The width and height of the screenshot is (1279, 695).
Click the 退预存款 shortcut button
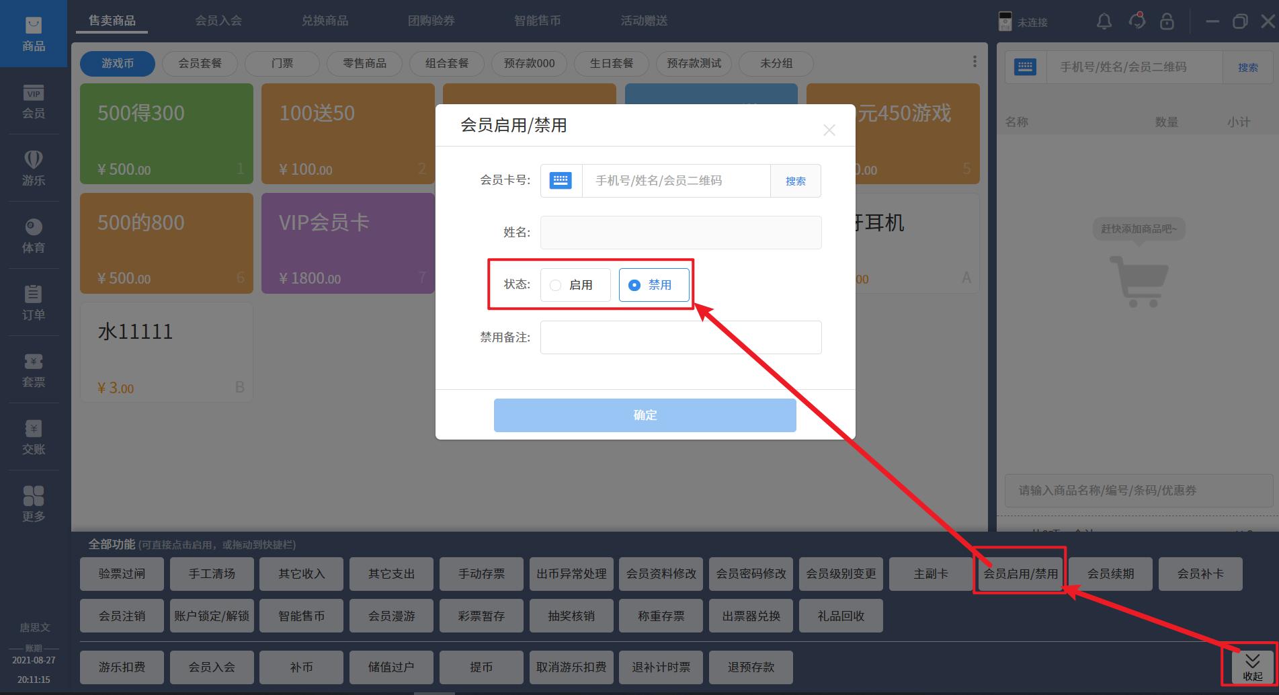pos(751,667)
